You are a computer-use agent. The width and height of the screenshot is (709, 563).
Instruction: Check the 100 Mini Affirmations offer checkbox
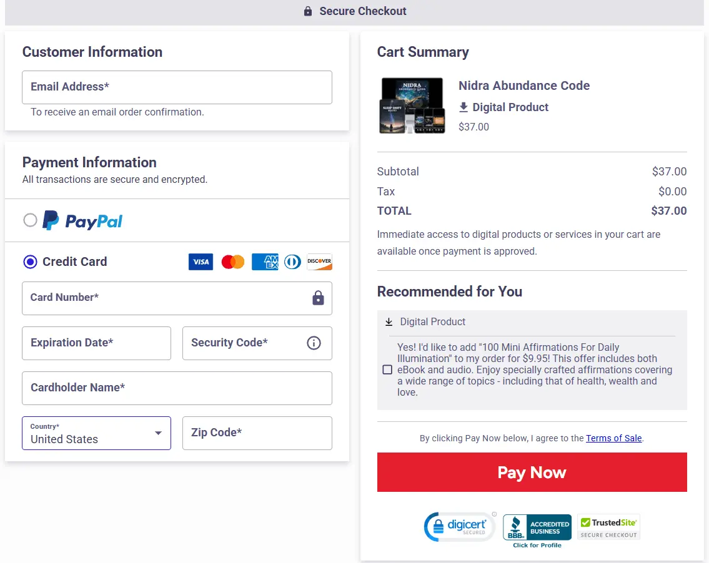point(387,370)
